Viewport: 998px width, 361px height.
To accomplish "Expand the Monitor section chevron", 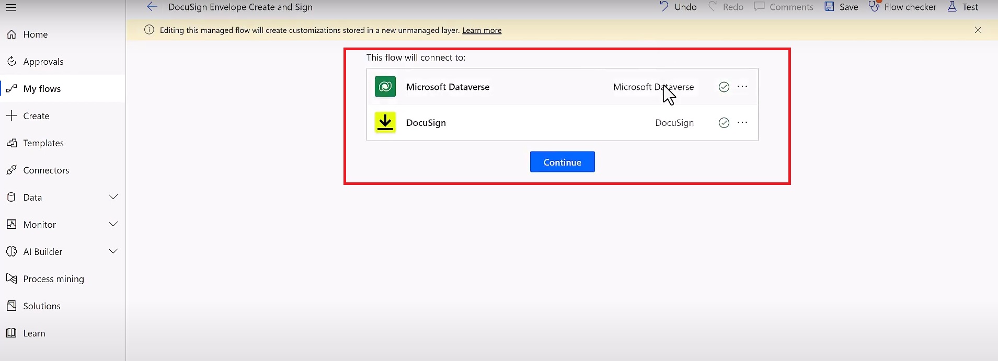I will pos(113,224).
